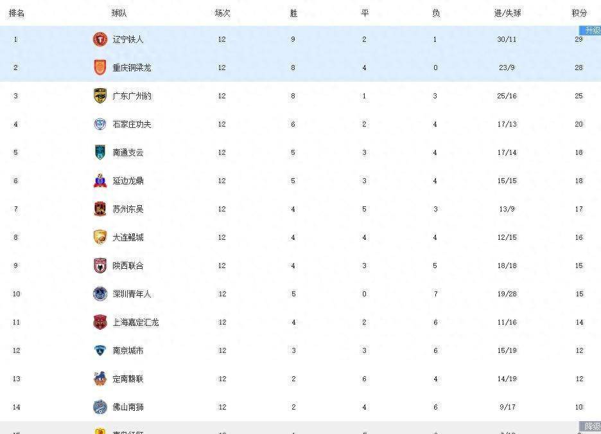This screenshot has height=434, width=601.
Task: Open the 南京城市 team name link
Action: pyautogui.click(x=128, y=350)
